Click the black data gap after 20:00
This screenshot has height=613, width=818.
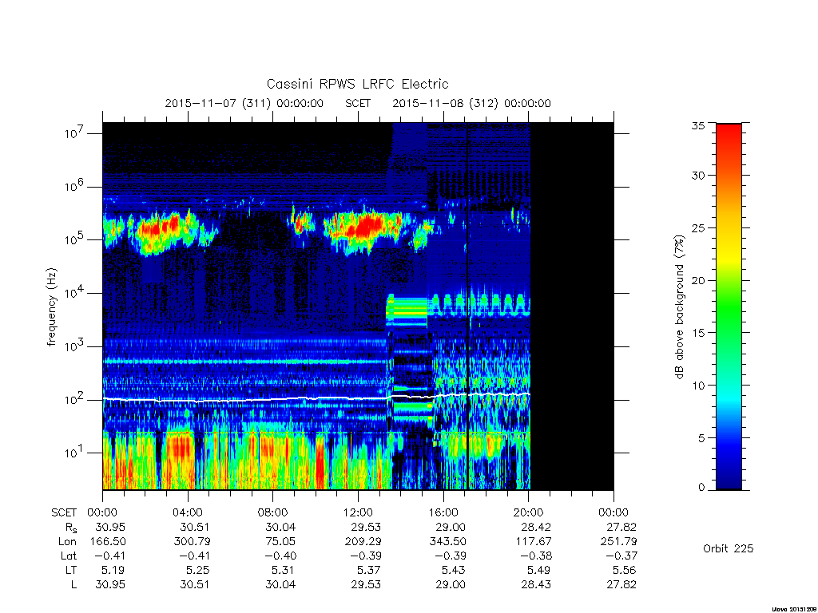pos(572,306)
